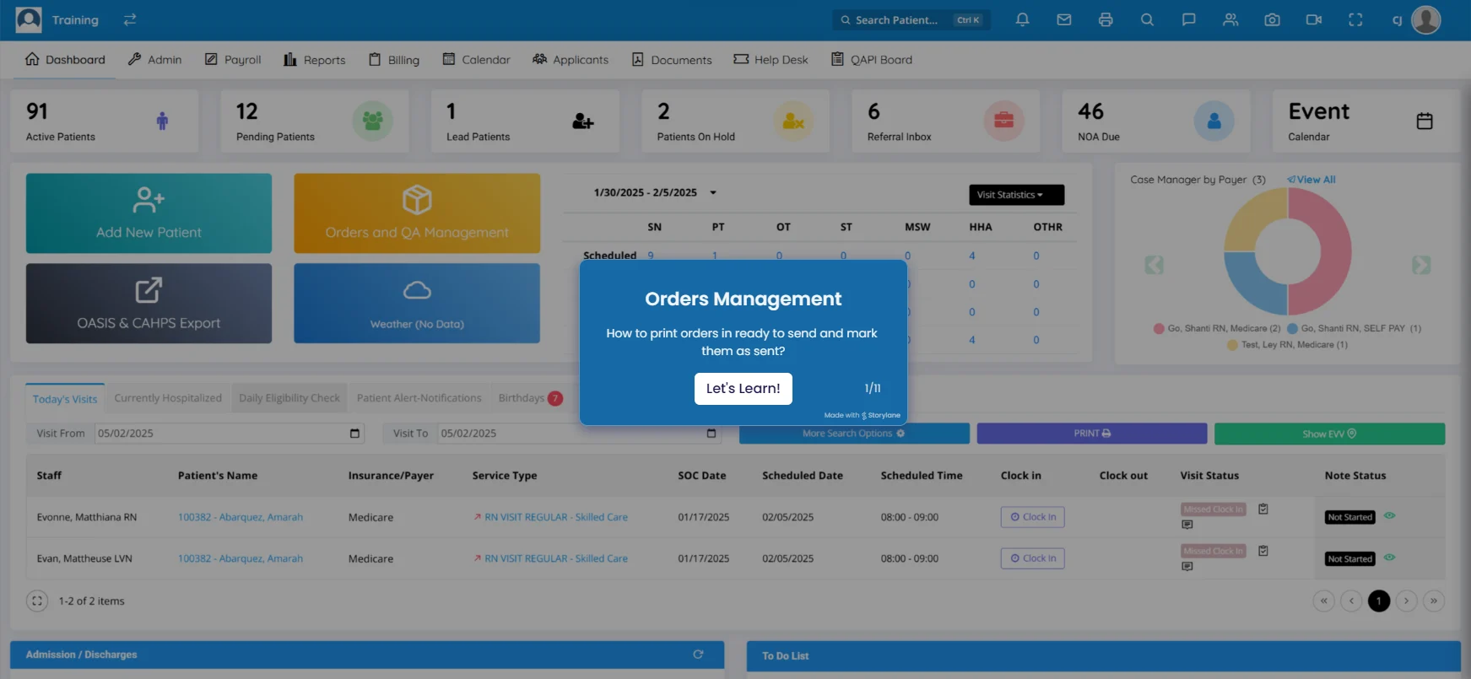
Task: Show previous case manager chart
Action: click(1154, 265)
